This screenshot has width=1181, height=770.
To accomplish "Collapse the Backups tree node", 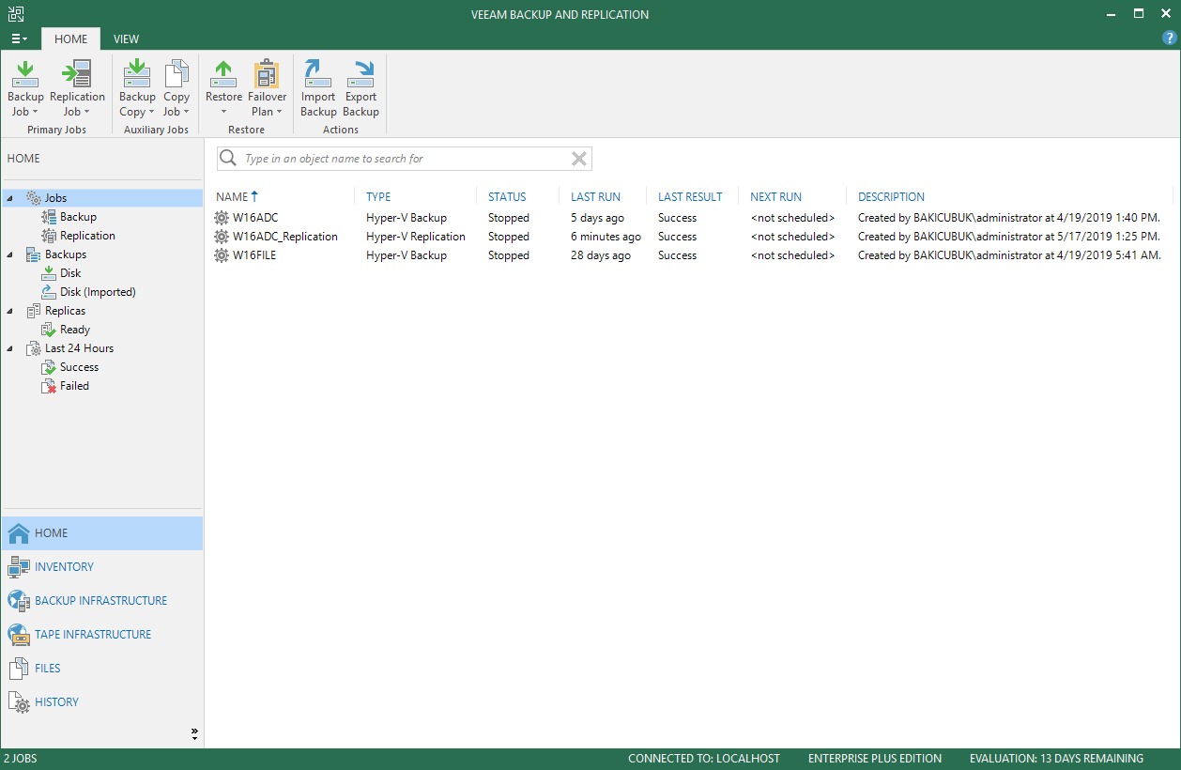I will pyautogui.click(x=9, y=254).
